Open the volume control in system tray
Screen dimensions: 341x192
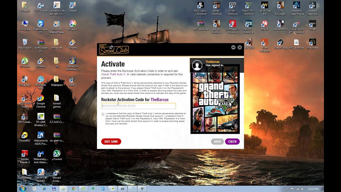[303, 189]
